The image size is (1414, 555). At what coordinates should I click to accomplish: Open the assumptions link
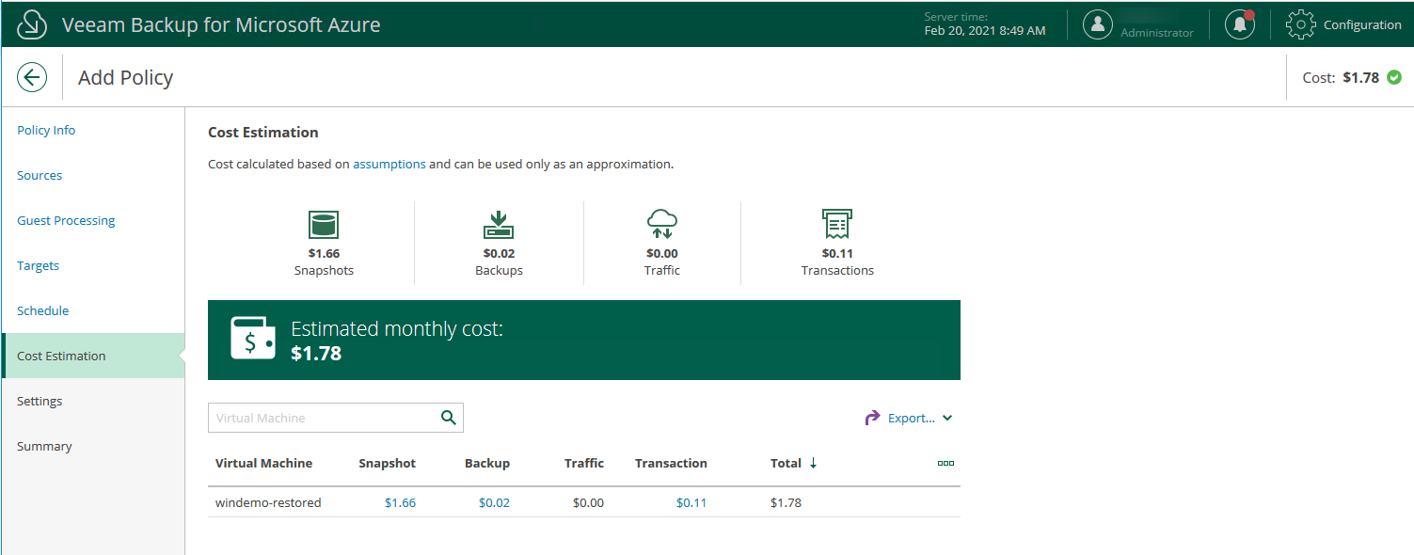(x=389, y=164)
